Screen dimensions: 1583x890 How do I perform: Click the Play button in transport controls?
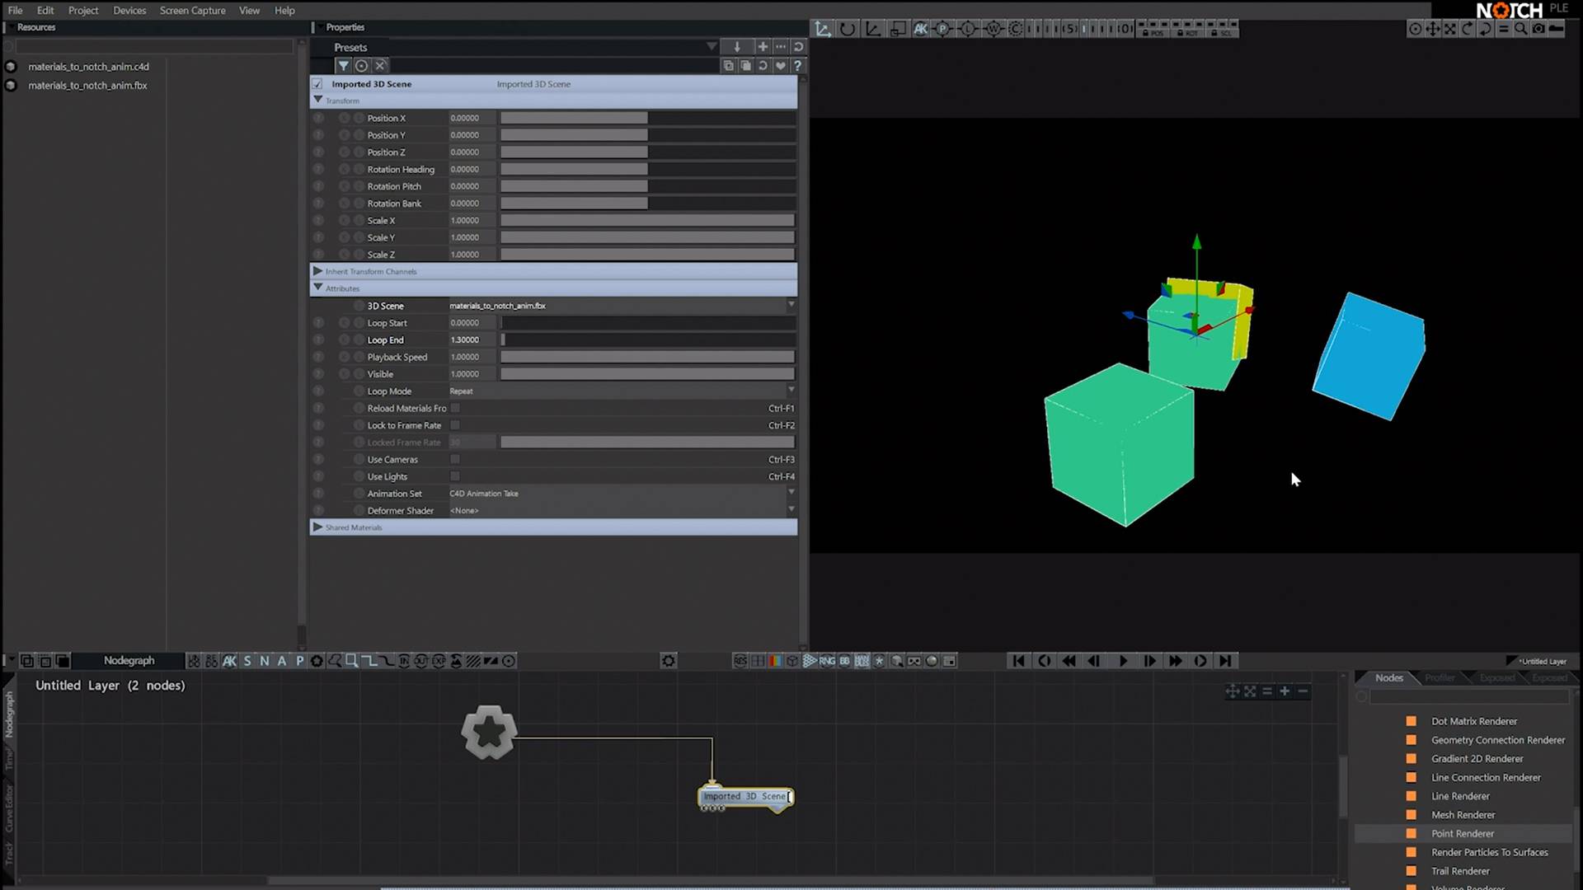[x=1122, y=661]
